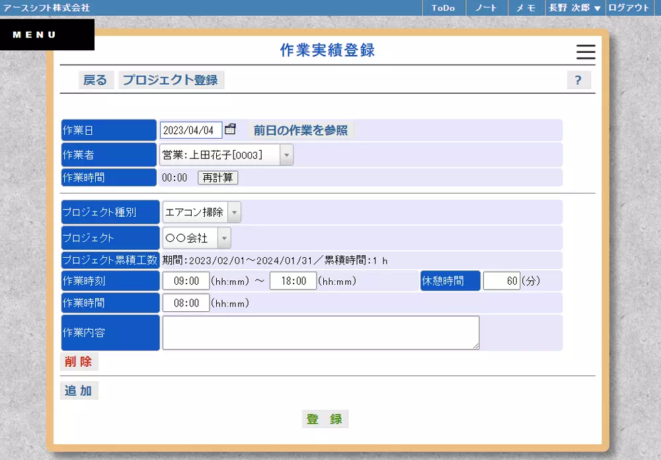661x460 pixels.
Task: Expand the プロジェクト種別 project type dropdown
Action: (235, 212)
